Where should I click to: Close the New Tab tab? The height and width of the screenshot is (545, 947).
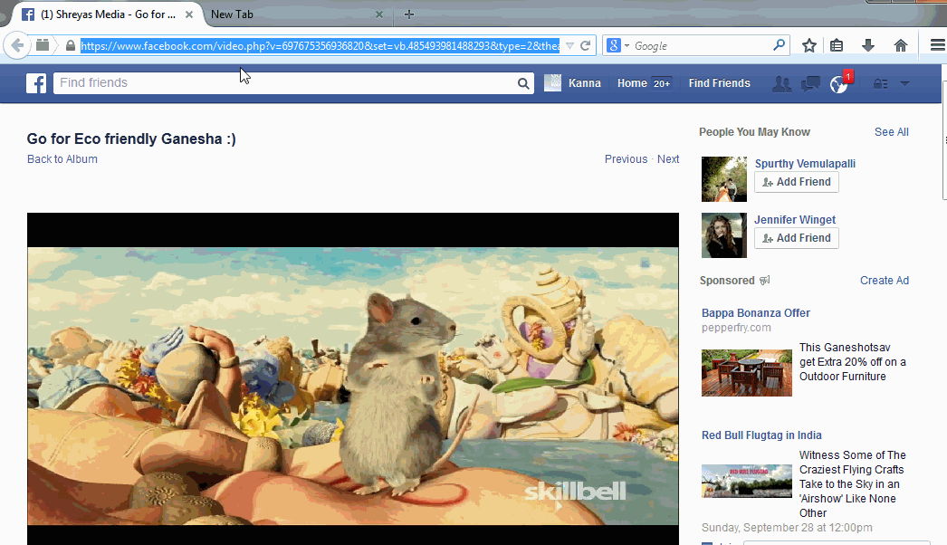379,14
